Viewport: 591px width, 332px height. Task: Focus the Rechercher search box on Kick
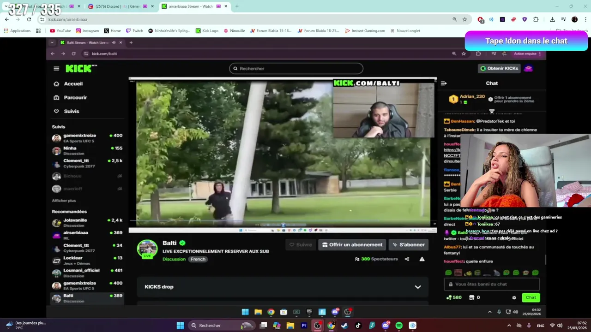(x=296, y=69)
